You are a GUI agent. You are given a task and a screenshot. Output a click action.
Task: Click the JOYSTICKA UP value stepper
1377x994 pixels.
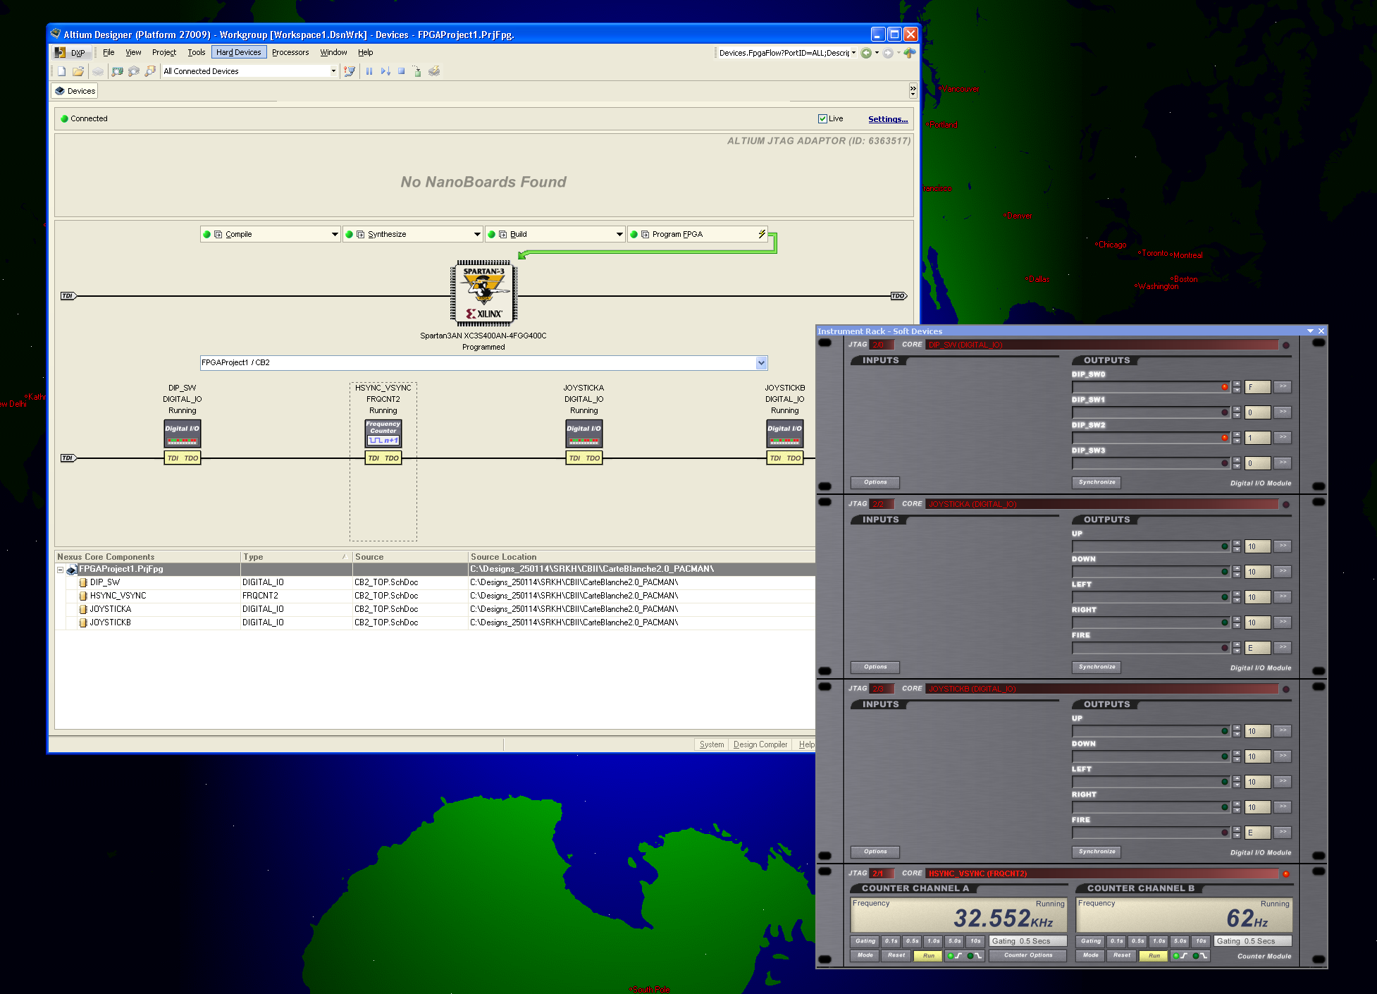point(1237,546)
